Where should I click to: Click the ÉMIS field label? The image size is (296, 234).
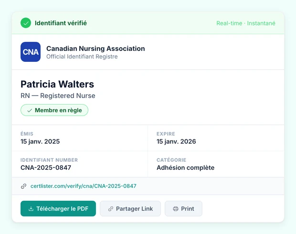(27, 134)
